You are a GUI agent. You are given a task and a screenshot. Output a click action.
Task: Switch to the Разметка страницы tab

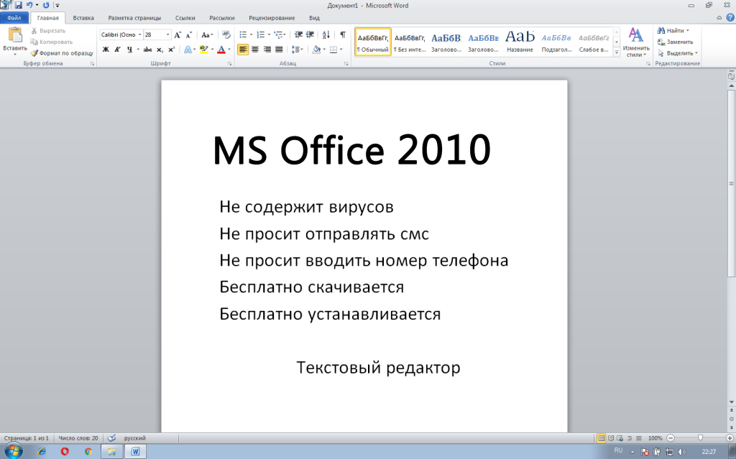[134, 18]
